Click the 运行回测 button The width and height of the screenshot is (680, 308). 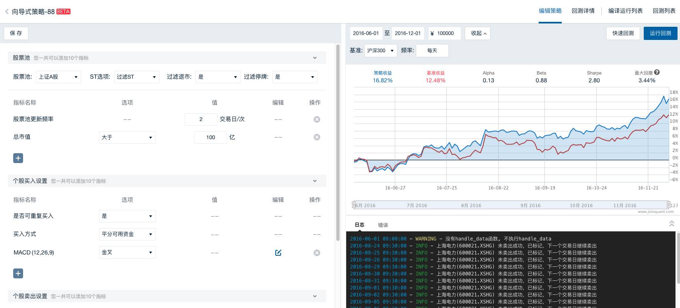click(660, 33)
